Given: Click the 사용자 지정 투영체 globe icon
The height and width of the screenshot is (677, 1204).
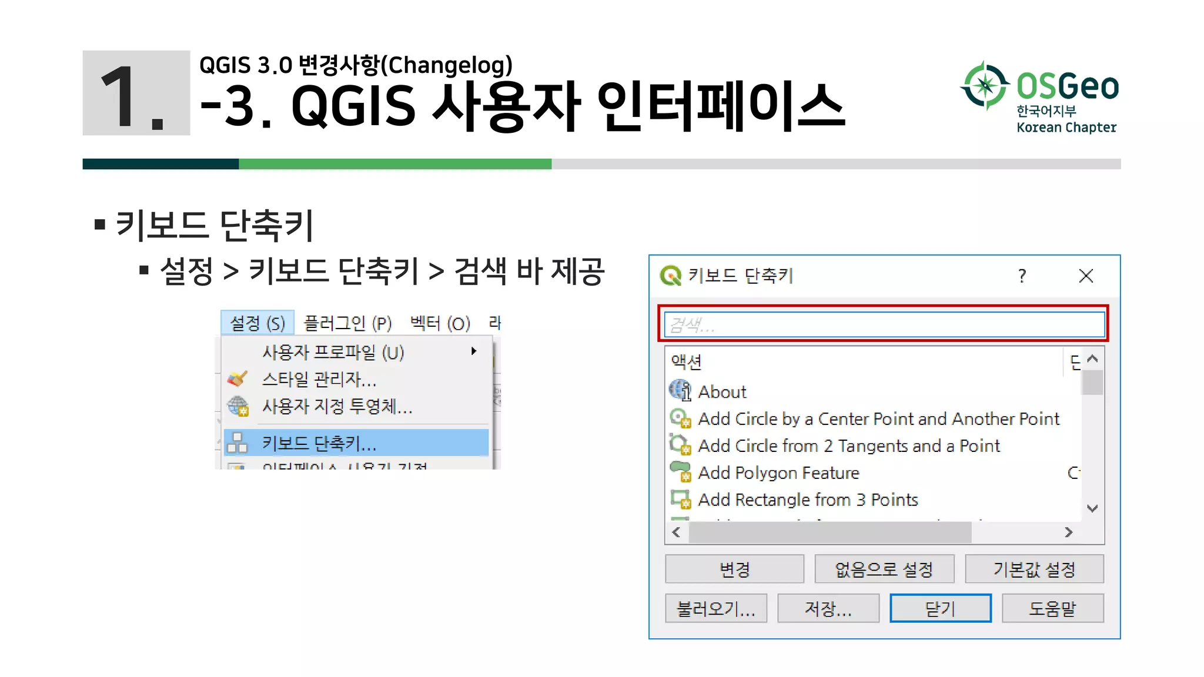Looking at the screenshot, I should click(x=238, y=406).
